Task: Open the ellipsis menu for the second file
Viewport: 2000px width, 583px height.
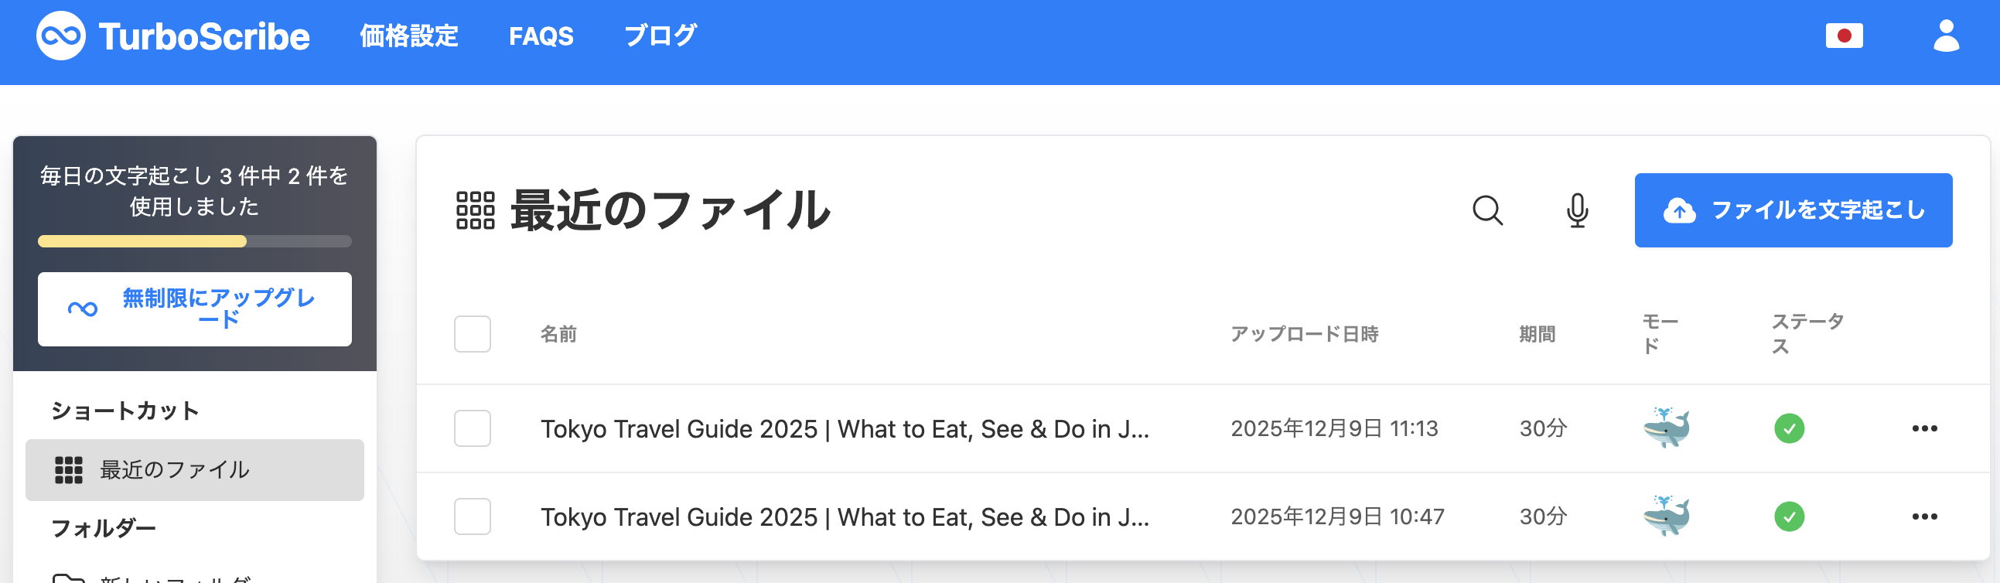Action: [1923, 516]
